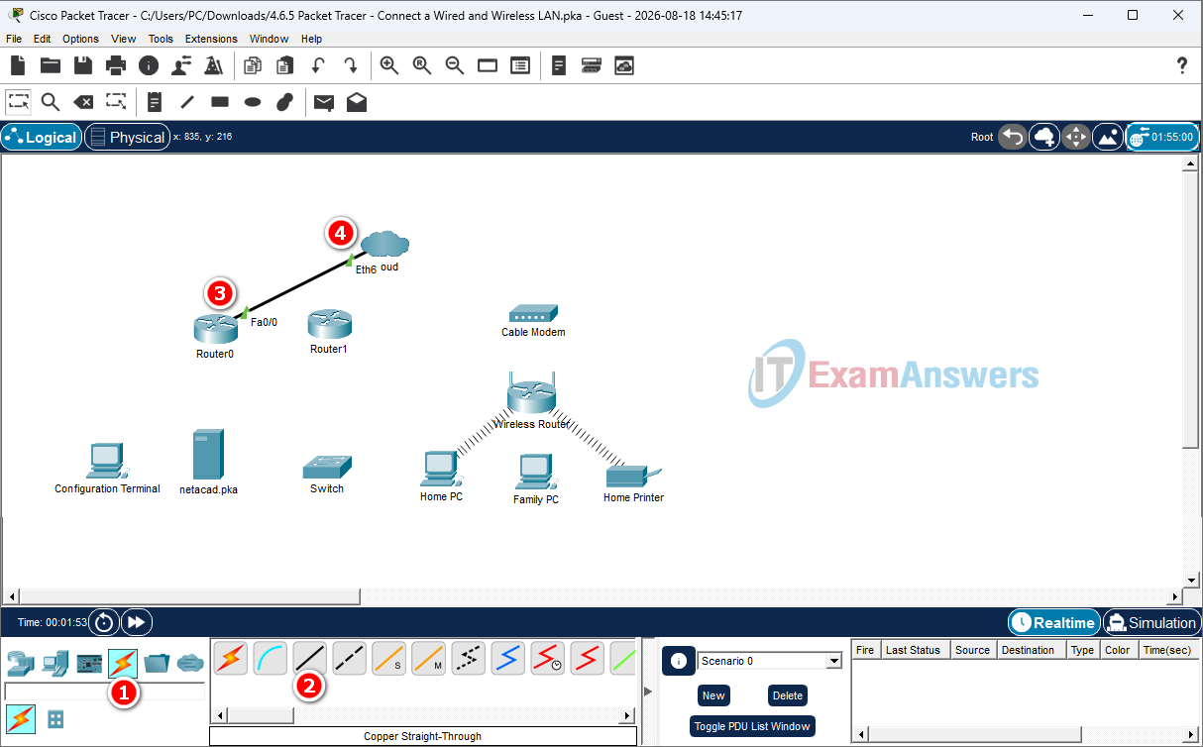The height and width of the screenshot is (747, 1203).
Task: Switch to Realtime mode
Action: [1054, 622]
